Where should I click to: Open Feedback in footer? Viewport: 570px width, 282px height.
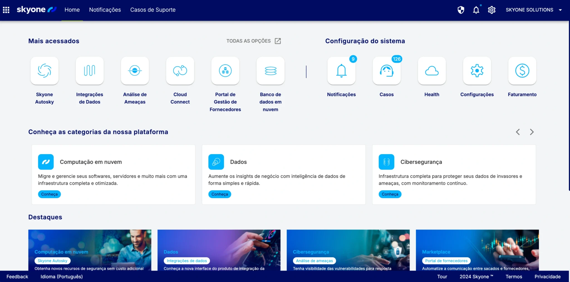point(17,277)
